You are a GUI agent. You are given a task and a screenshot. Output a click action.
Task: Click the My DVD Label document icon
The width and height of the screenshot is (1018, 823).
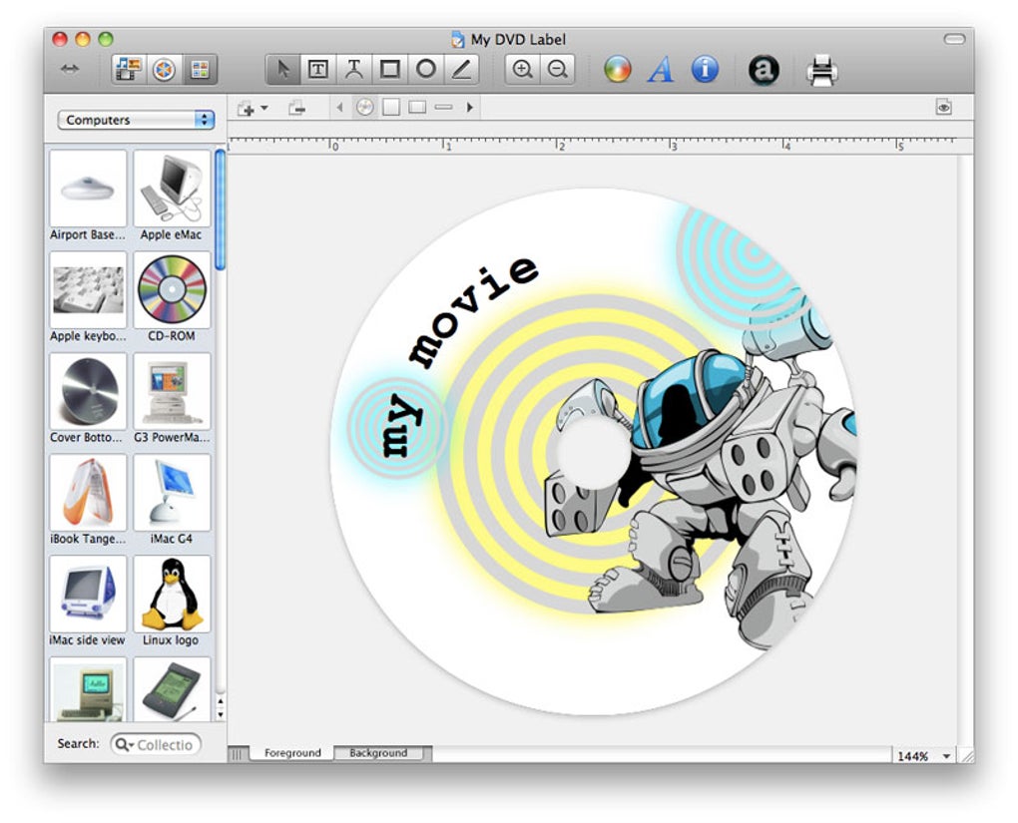[x=458, y=40]
